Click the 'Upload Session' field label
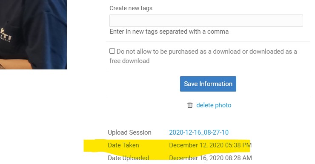Viewport: 315px width, 164px height. pos(129,132)
